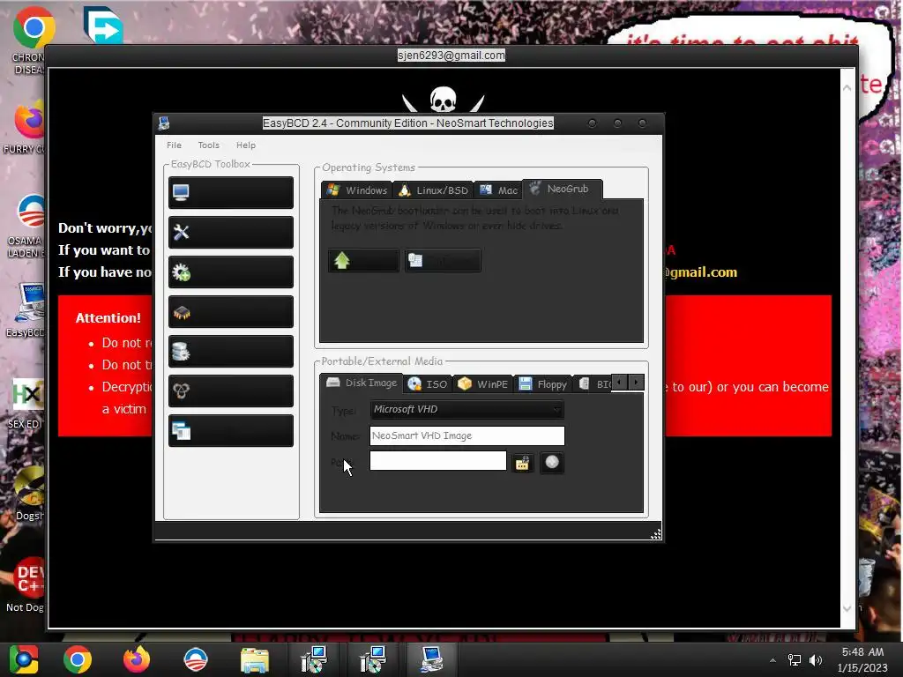Open the EasyBCD desktop shortcut
The image size is (903, 677).
[27, 309]
